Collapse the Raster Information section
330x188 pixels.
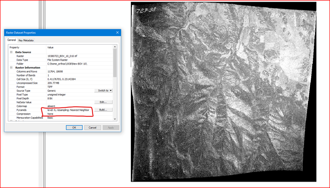click(x=11, y=67)
